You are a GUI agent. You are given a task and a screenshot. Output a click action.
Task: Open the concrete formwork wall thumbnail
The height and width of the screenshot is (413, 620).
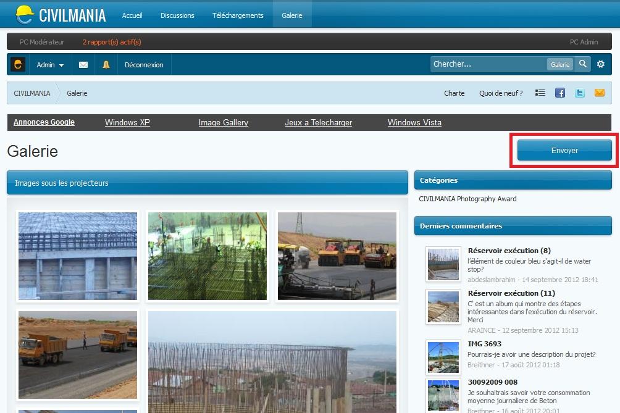(78, 256)
